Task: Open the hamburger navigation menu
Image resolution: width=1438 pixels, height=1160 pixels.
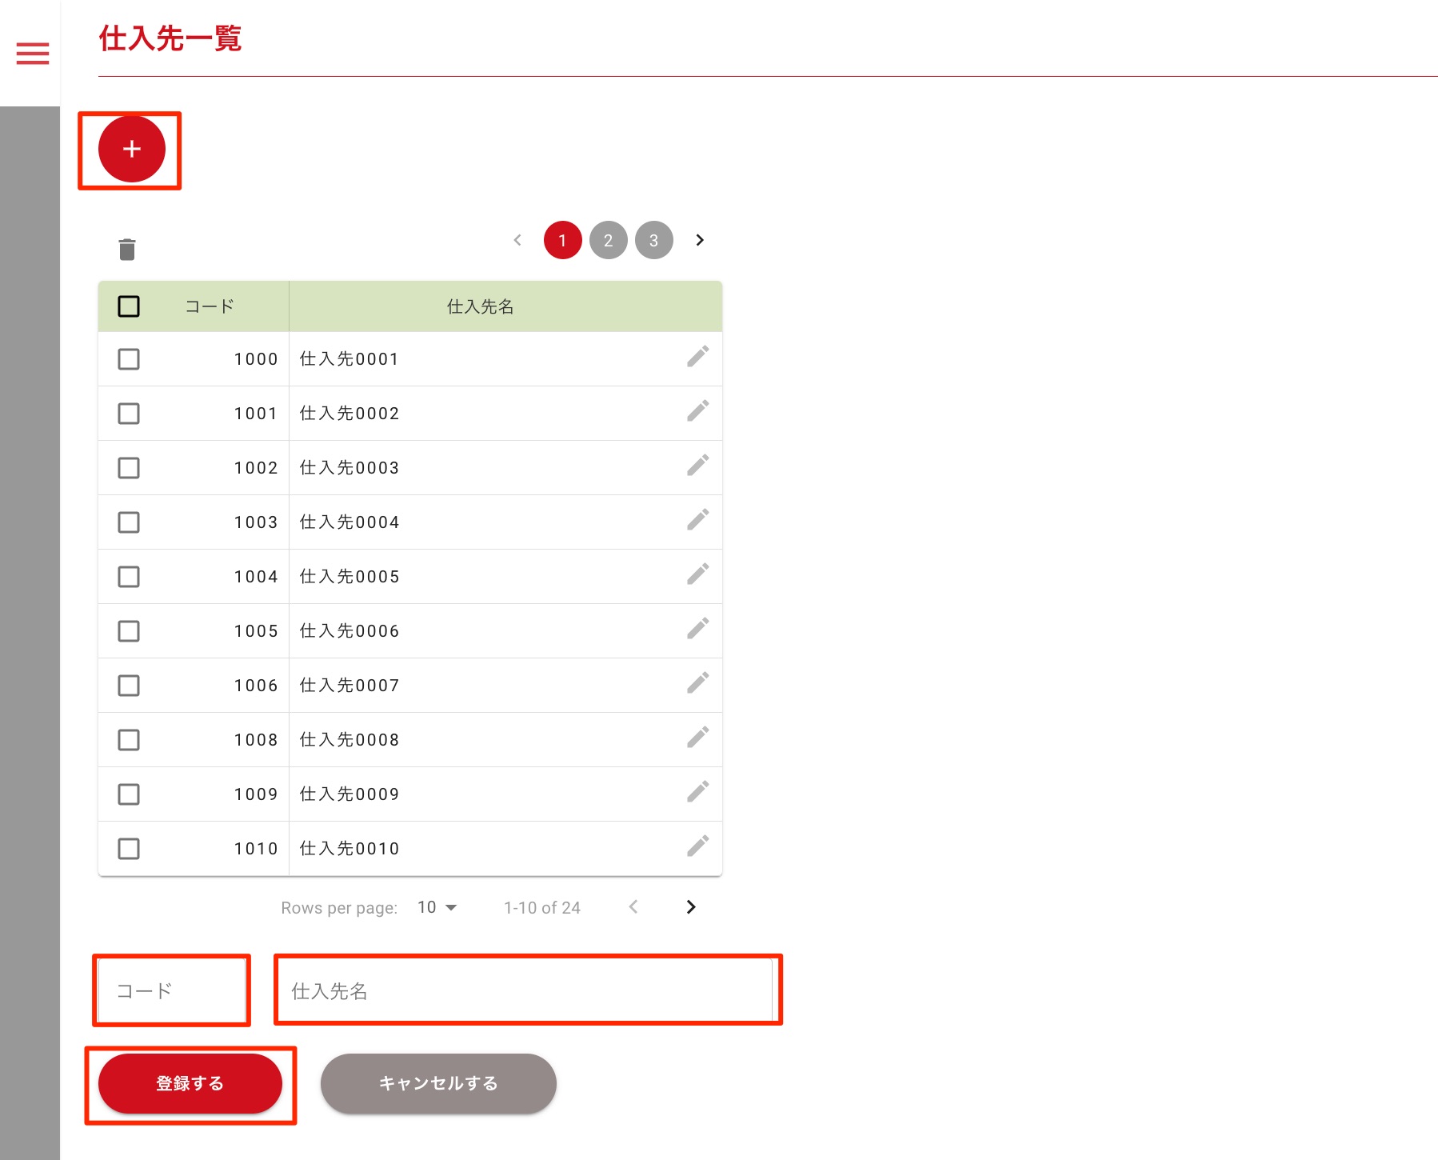Action: (x=33, y=54)
